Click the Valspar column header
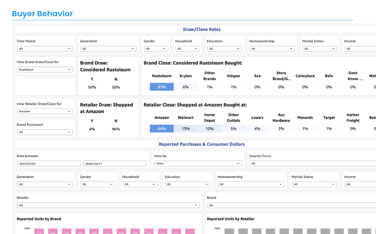The height and width of the screenshot is (234, 376). click(233, 76)
